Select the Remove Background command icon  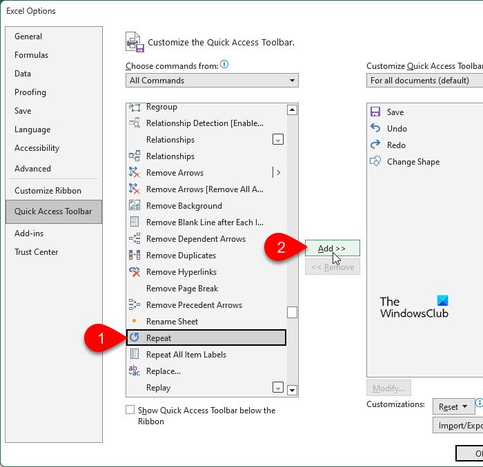tap(135, 205)
